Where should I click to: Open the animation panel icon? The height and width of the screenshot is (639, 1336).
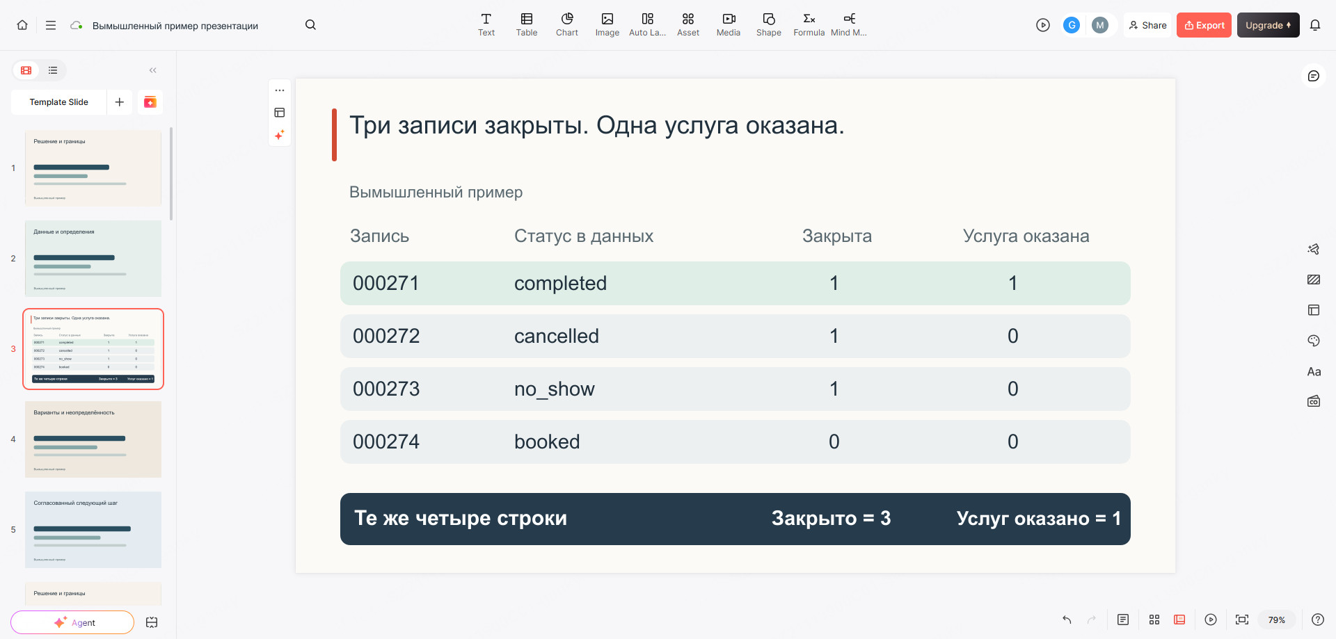click(1314, 249)
